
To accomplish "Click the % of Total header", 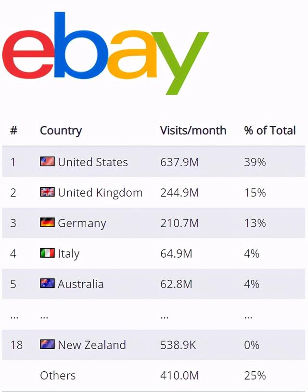I will (270, 131).
